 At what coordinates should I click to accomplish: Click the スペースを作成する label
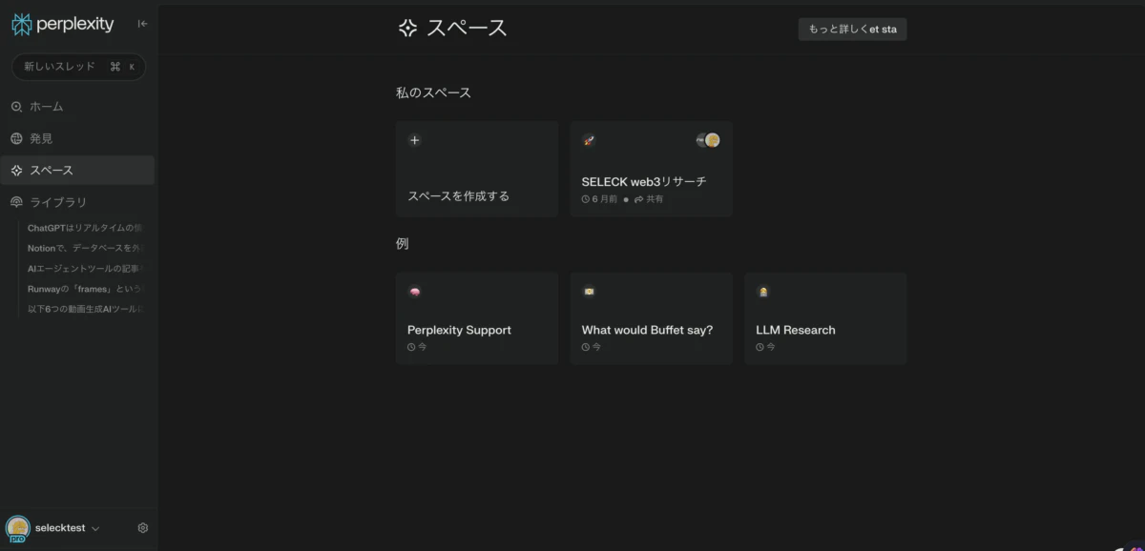[459, 195]
